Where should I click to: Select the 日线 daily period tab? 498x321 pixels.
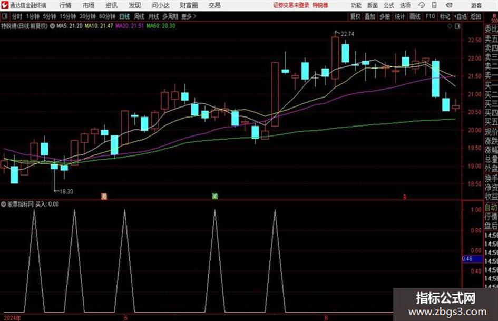click(x=124, y=16)
